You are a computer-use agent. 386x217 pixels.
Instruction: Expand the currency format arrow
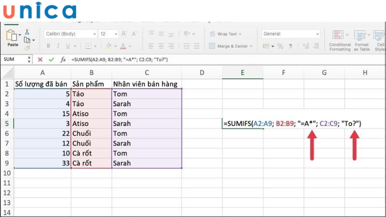click(x=273, y=46)
